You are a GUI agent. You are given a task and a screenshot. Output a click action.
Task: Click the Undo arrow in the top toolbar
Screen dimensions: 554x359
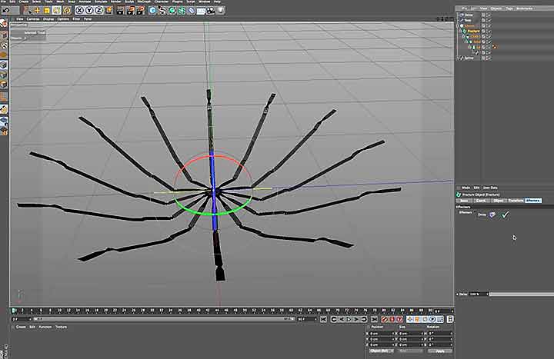point(6,10)
